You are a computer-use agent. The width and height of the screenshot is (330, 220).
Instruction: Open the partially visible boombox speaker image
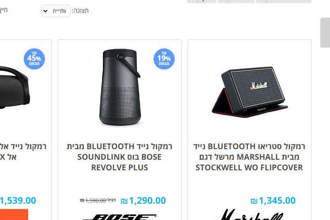tap(15, 88)
